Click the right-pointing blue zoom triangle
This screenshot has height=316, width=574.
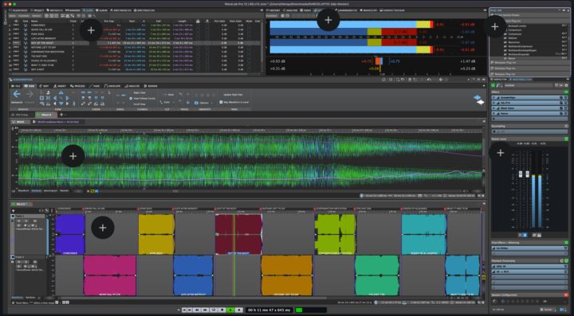(67, 98)
